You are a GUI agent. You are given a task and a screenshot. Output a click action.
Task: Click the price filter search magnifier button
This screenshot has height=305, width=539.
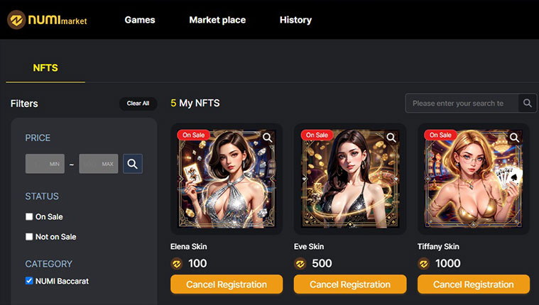pyautogui.click(x=133, y=163)
